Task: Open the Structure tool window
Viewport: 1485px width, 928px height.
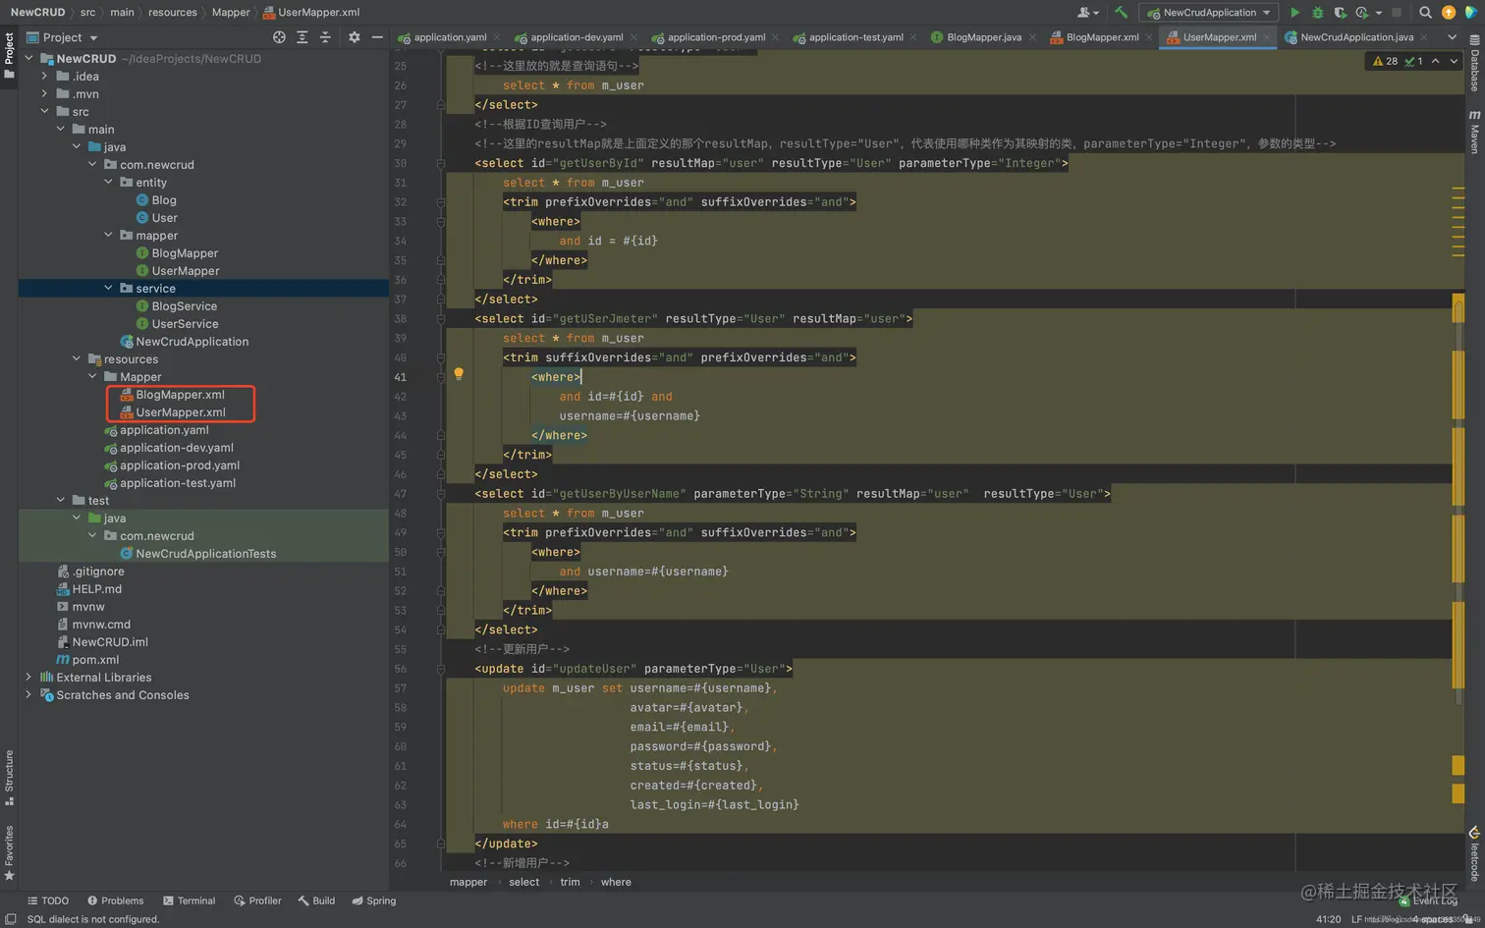Action: click(x=9, y=778)
